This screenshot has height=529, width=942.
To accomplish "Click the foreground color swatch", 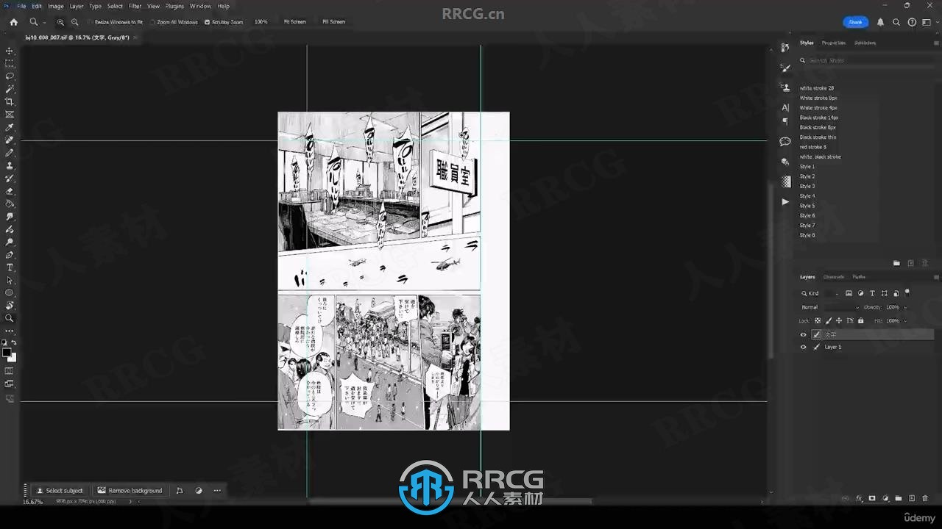I will (x=7, y=353).
